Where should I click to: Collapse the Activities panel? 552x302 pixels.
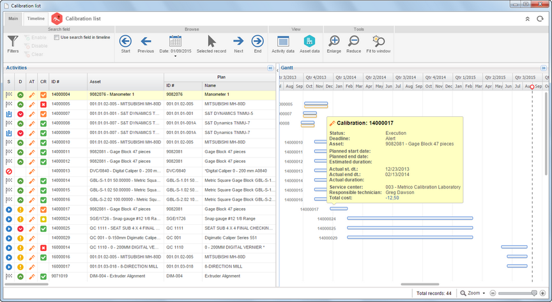(270, 68)
